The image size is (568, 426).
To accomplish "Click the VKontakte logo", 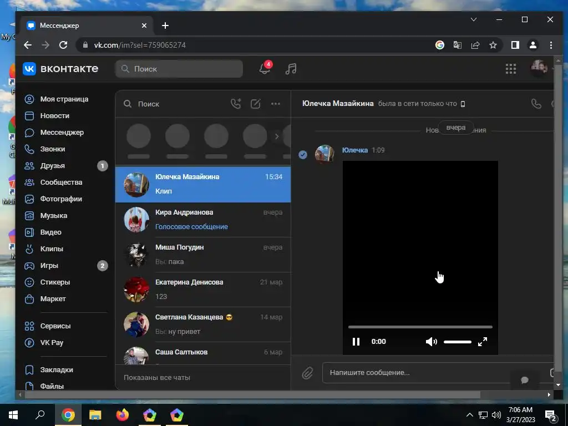I will pyautogui.click(x=60, y=68).
